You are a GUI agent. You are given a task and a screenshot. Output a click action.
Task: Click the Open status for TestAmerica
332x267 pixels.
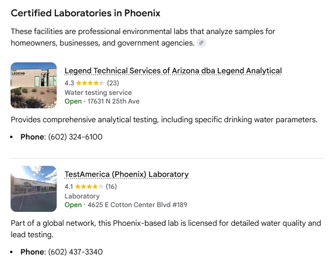coord(73,205)
